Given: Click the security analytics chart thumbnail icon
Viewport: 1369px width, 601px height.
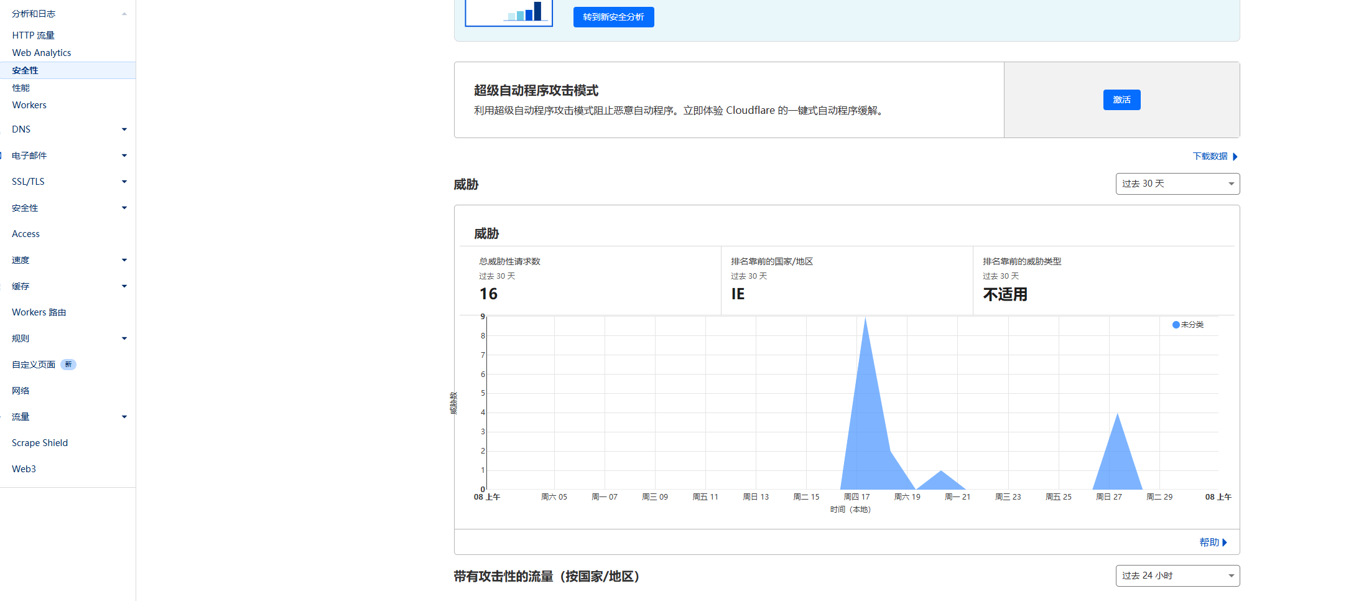Looking at the screenshot, I should pyautogui.click(x=508, y=12).
